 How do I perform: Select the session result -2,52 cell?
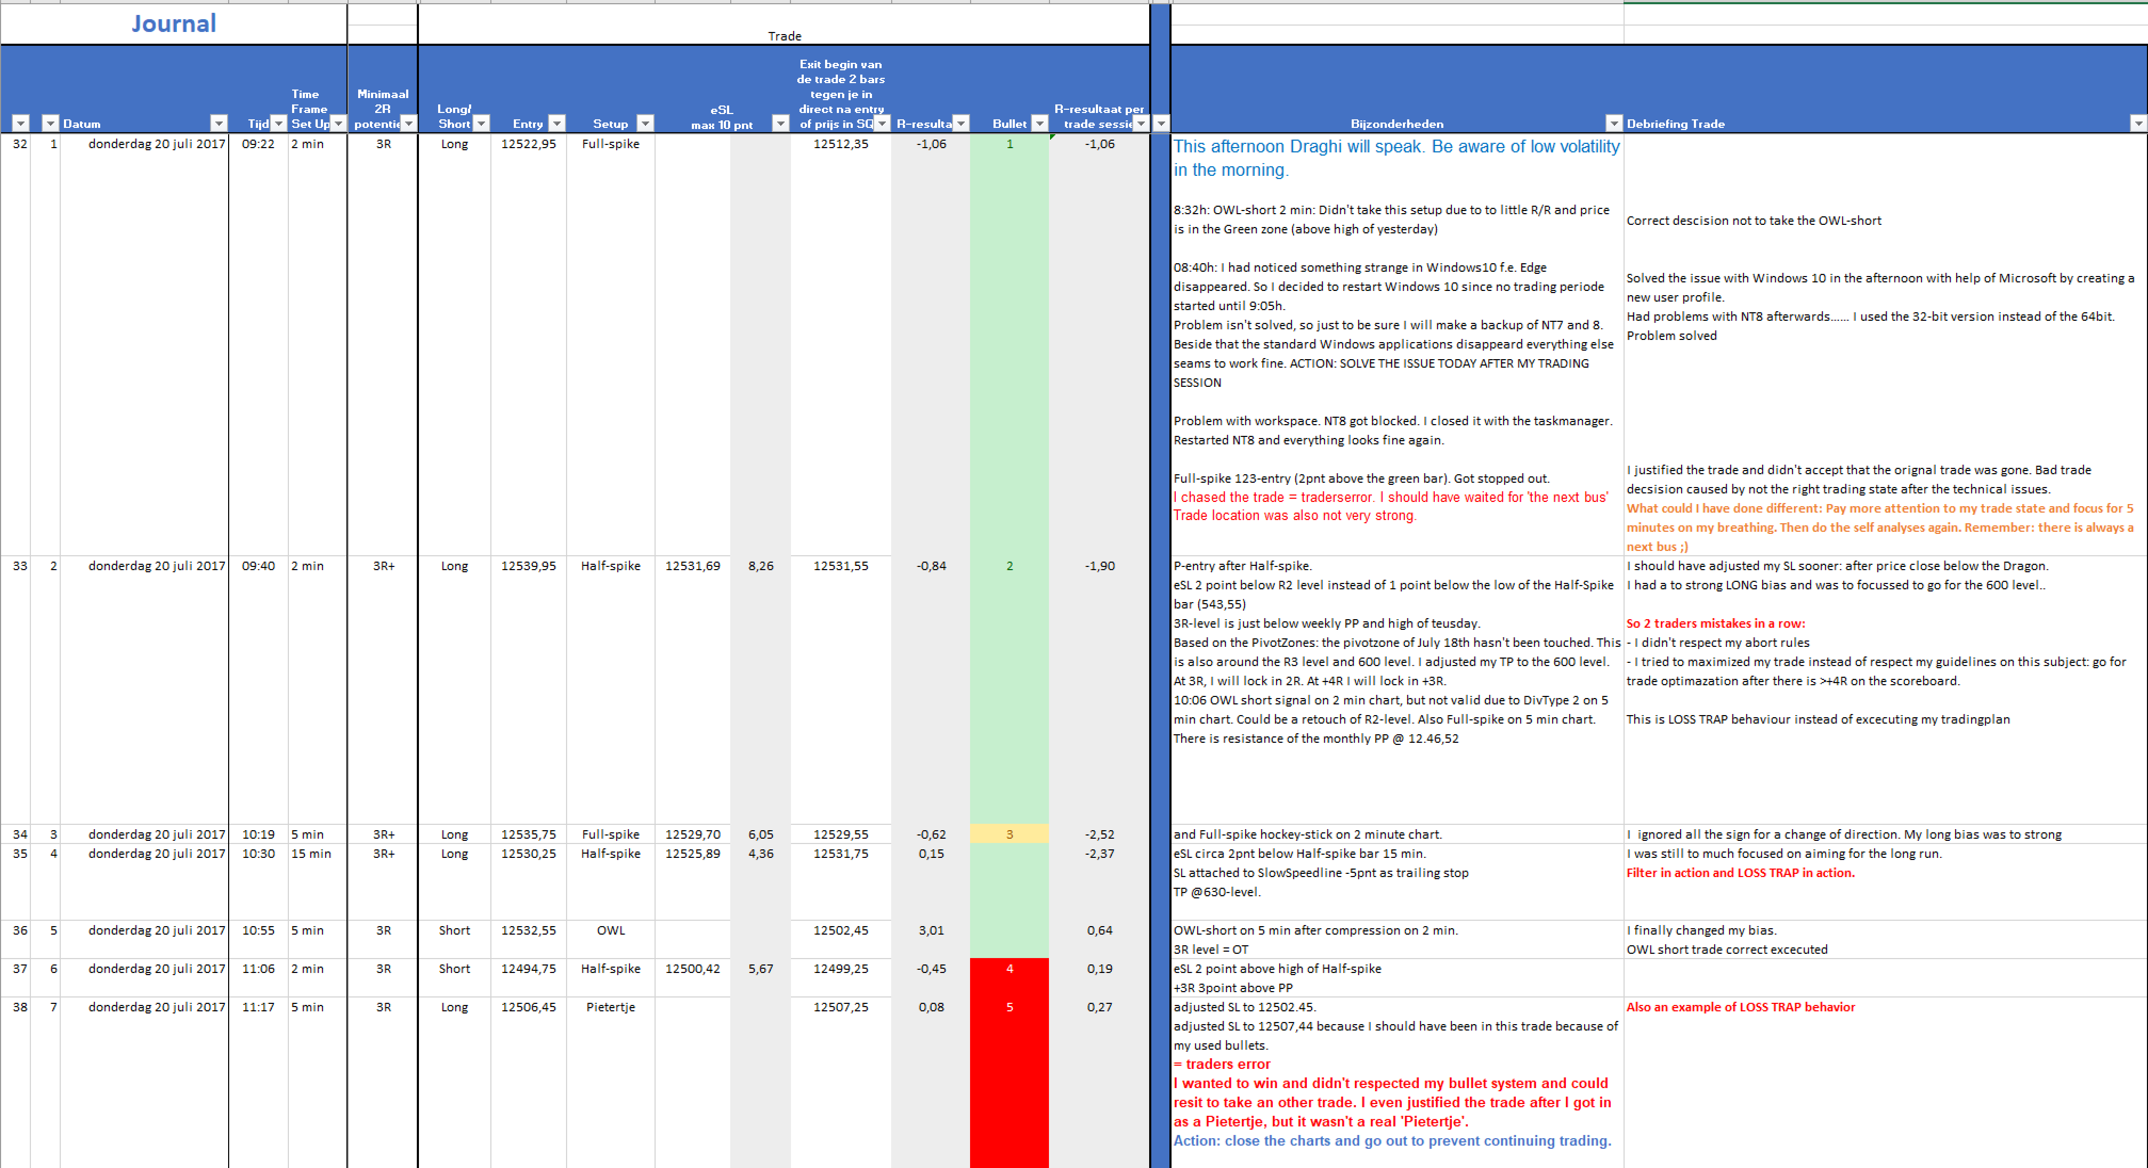pos(1099,834)
